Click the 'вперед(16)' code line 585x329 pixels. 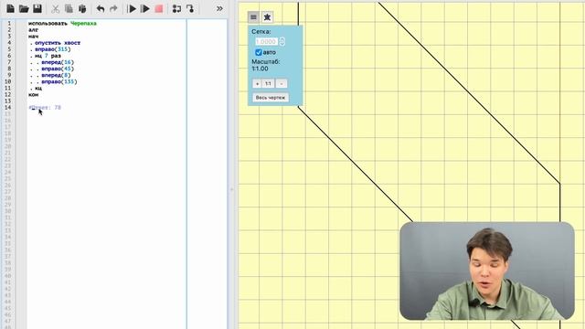coord(58,62)
